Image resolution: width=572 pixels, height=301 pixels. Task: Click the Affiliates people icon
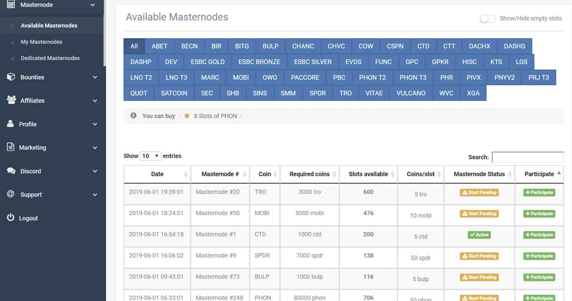tap(11, 100)
